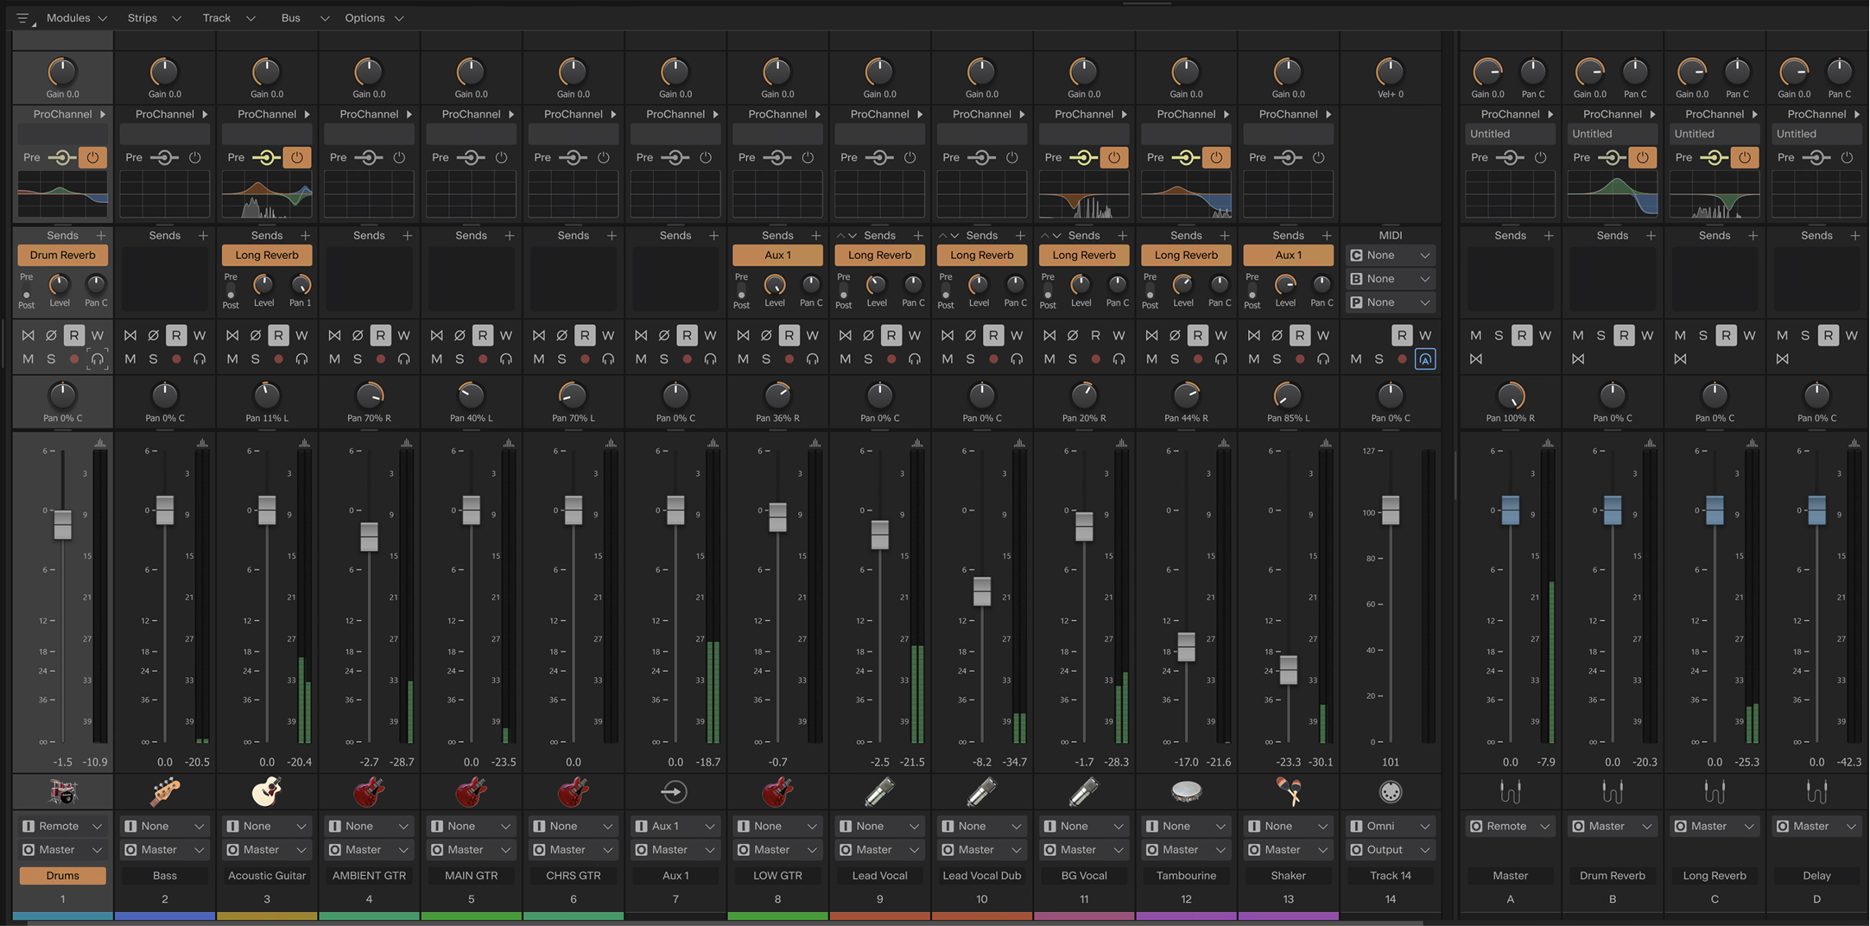Image resolution: width=1870 pixels, height=926 pixels.
Task: Click the Drum Reverb send on Drums
Action: tap(63, 255)
